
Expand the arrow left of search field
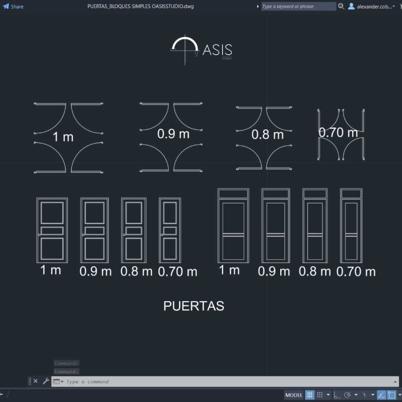tap(258, 6)
